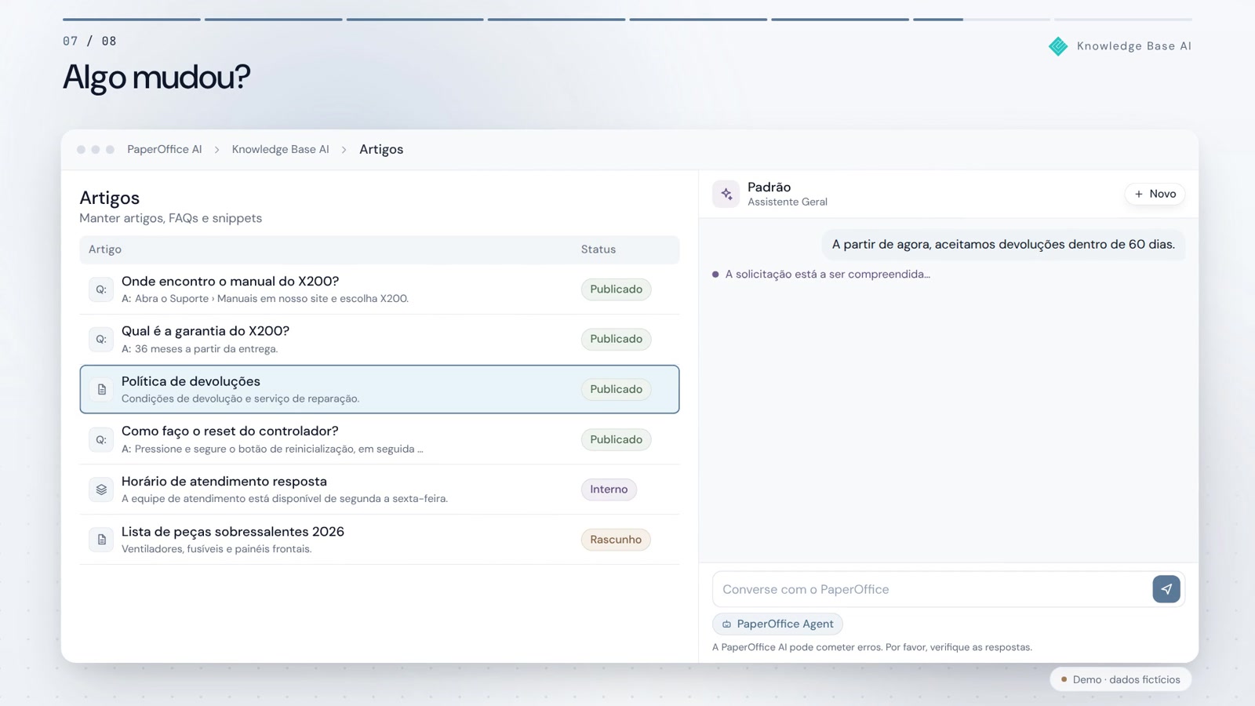Screen dimensions: 1255x706
Task: Click the 60 dias user message bubble
Action: [x=1003, y=245]
